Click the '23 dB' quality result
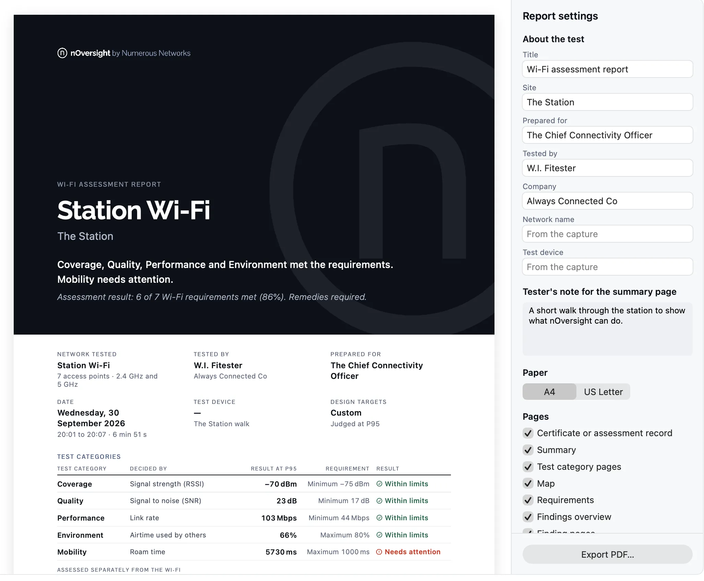704x581 pixels. point(287,501)
